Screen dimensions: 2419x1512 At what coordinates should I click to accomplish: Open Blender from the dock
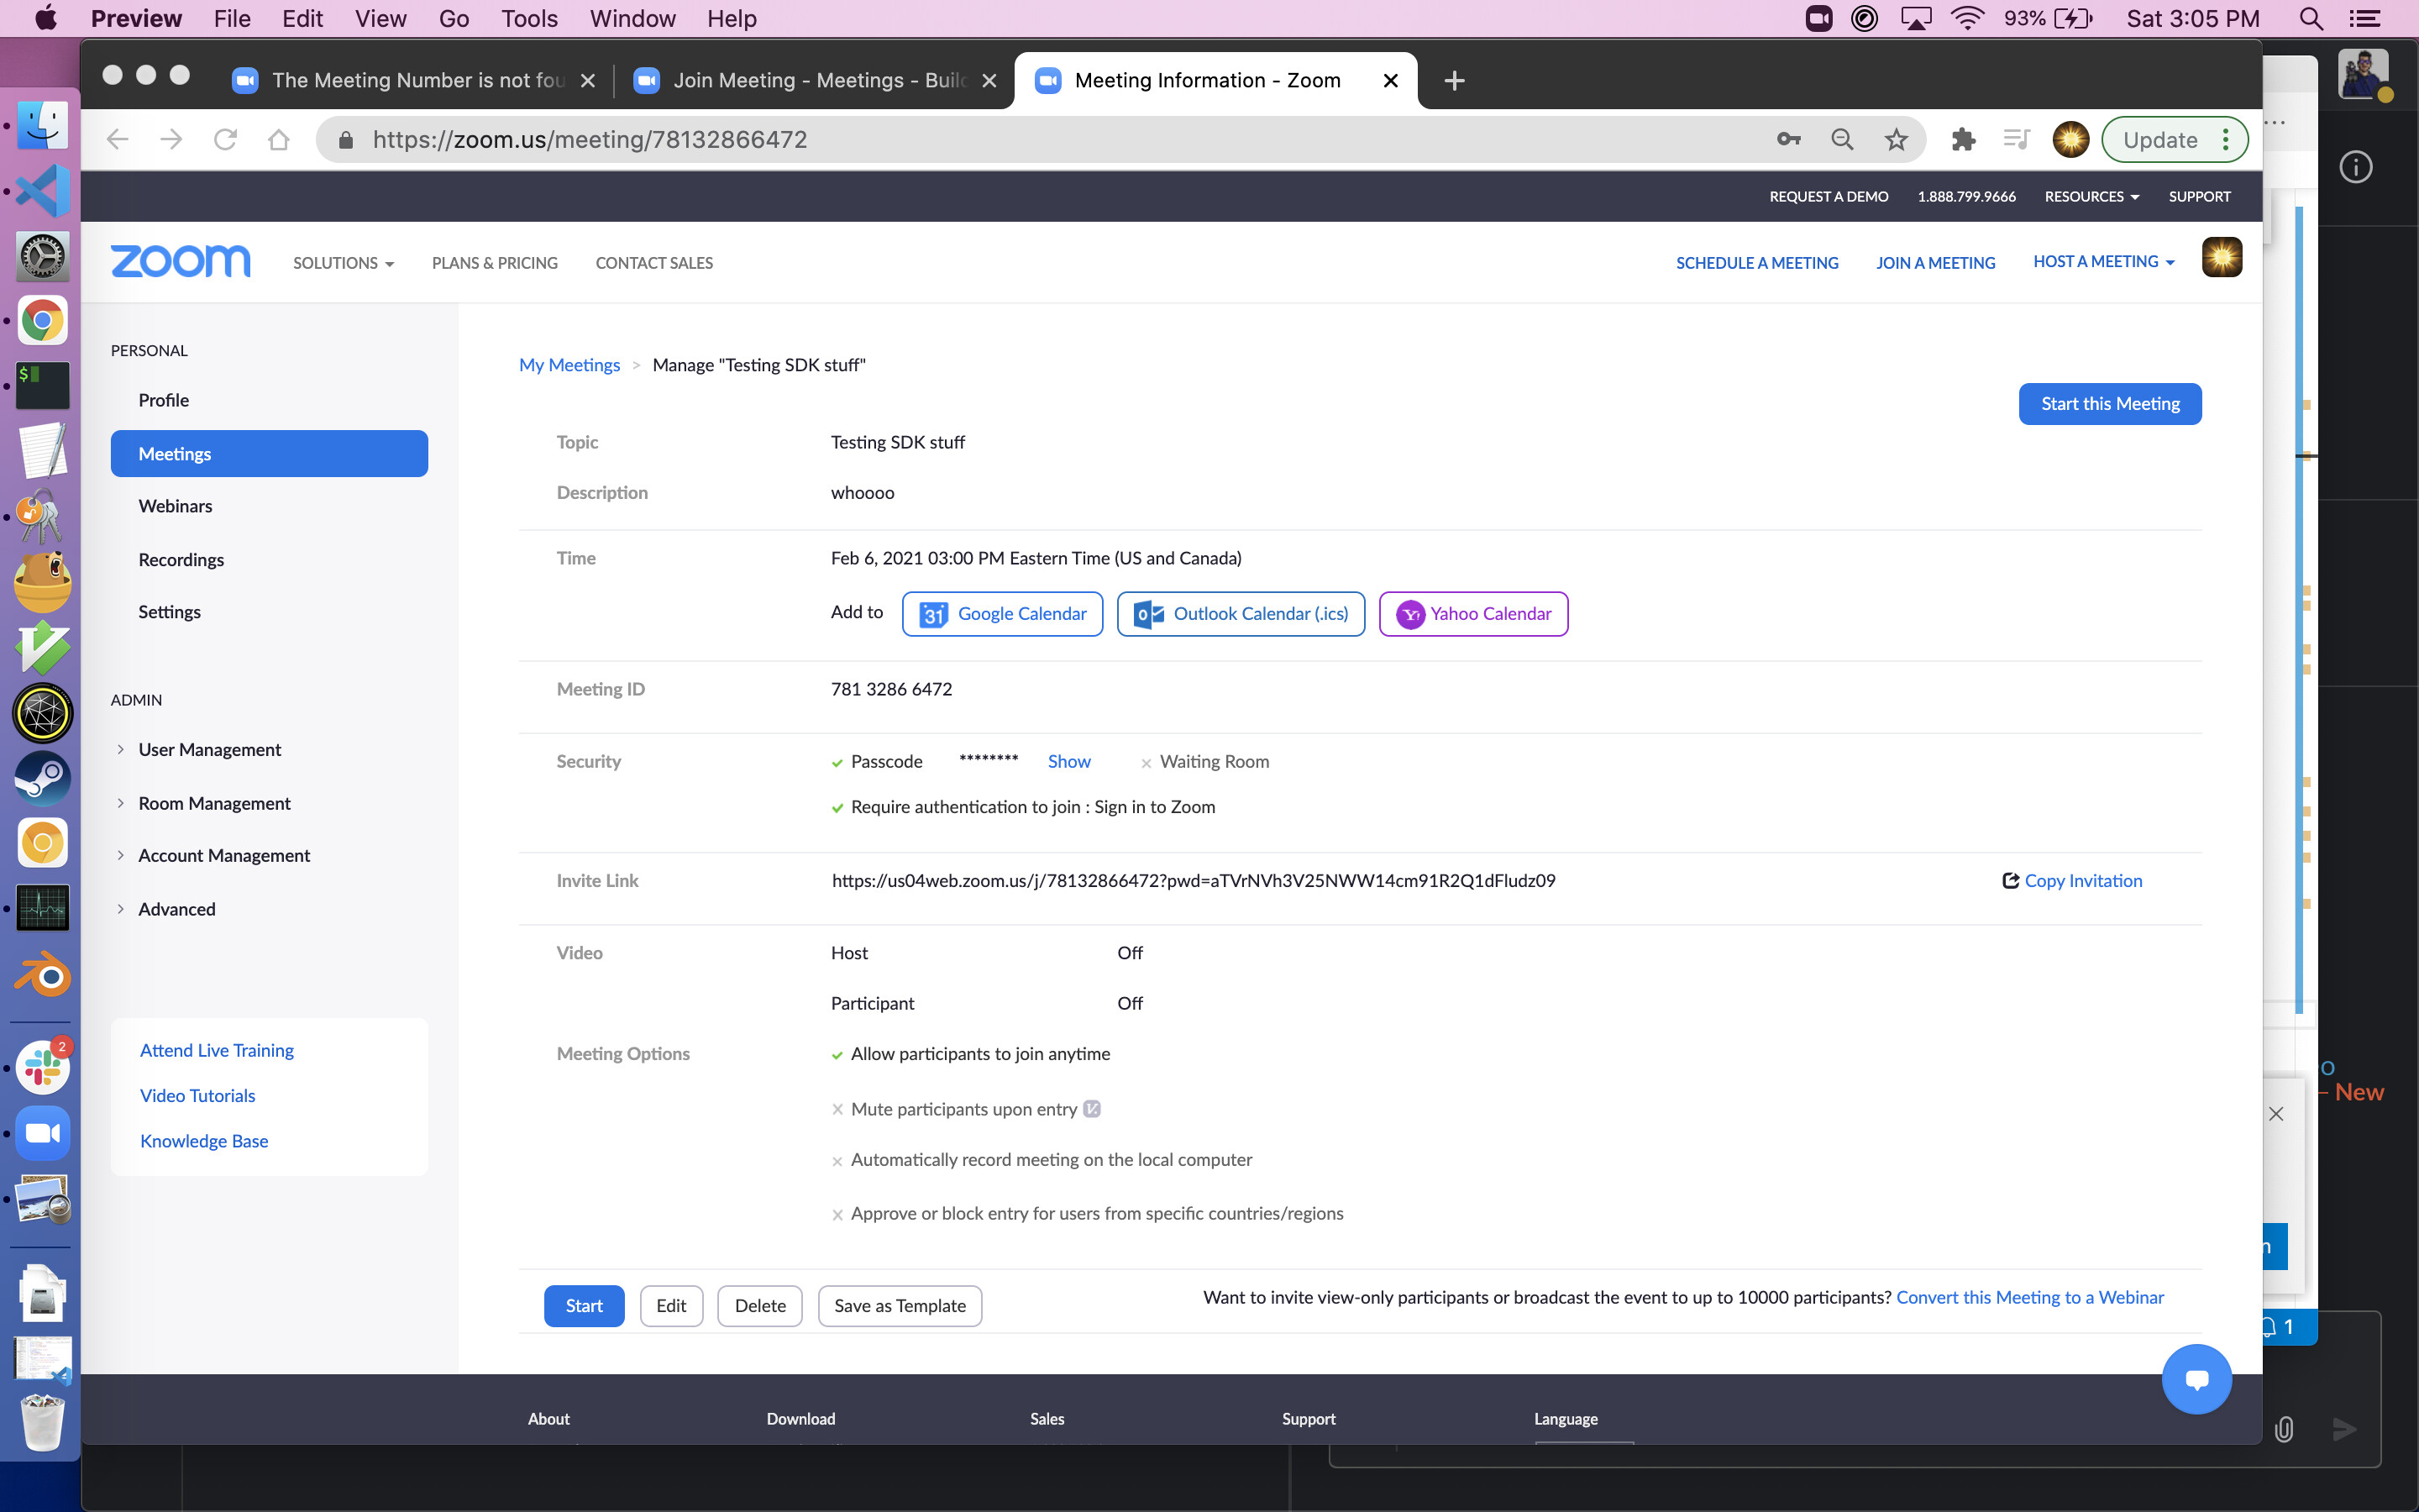42,976
